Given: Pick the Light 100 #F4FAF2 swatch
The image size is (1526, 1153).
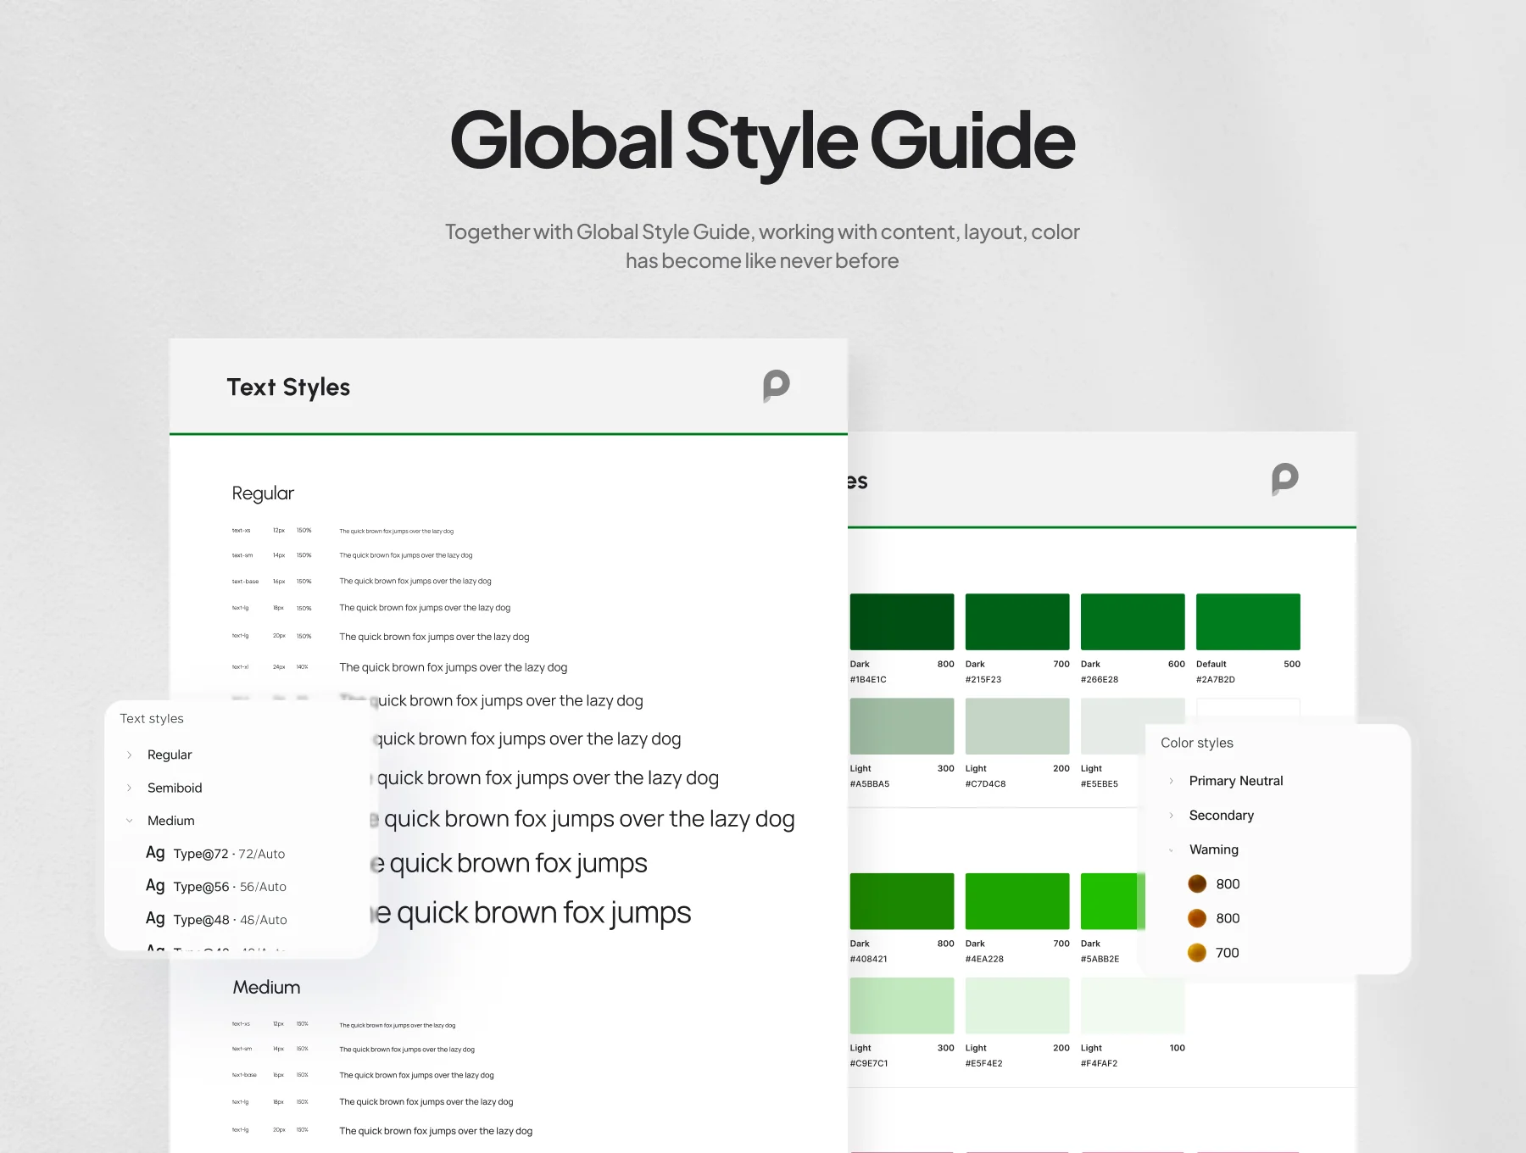Looking at the screenshot, I should click(1133, 1005).
